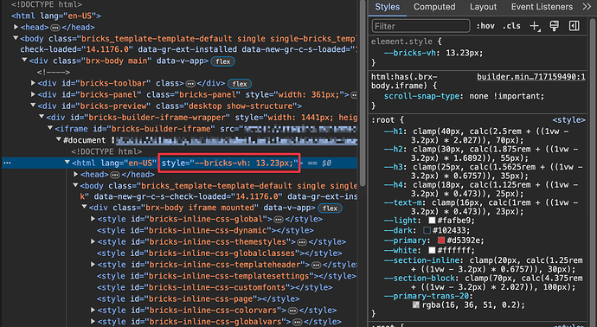Image resolution: width=597 pixels, height=327 pixels.
Task: Collapse brx-body iframe mounted div
Action: (x=84, y=207)
